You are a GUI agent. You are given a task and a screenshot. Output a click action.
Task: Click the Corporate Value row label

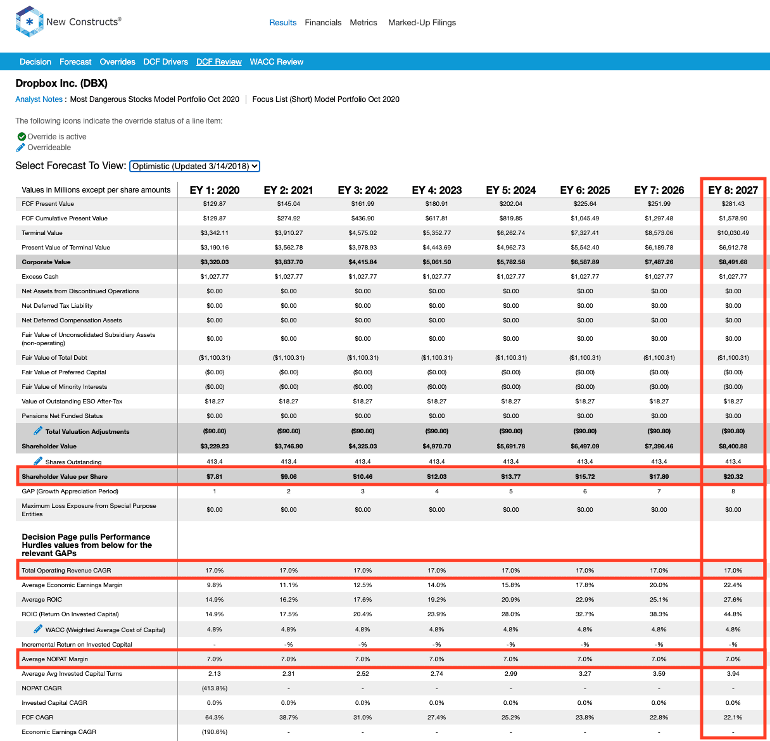click(x=46, y=262)
